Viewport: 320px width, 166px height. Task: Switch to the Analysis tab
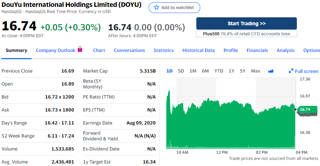(286, 50)
